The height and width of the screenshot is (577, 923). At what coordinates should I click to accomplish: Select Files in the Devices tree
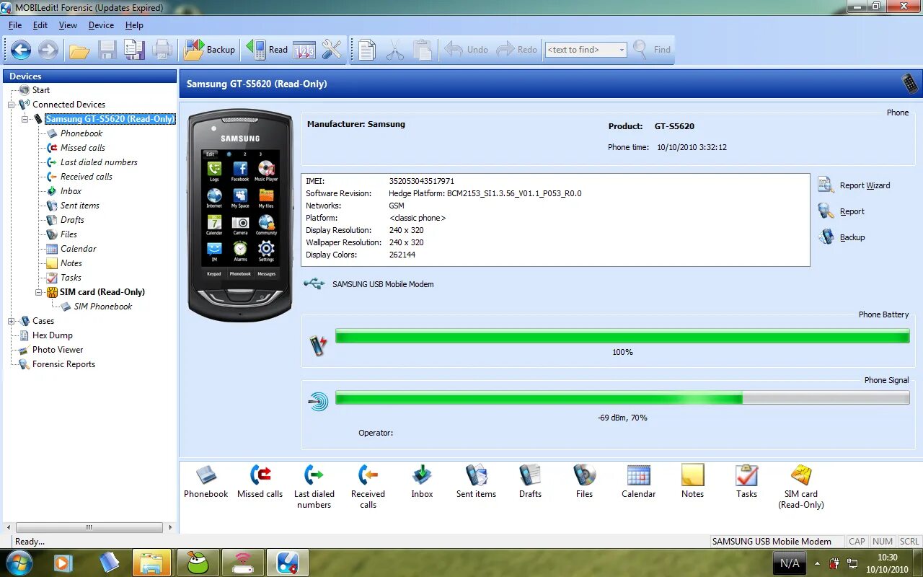[69, 234]
